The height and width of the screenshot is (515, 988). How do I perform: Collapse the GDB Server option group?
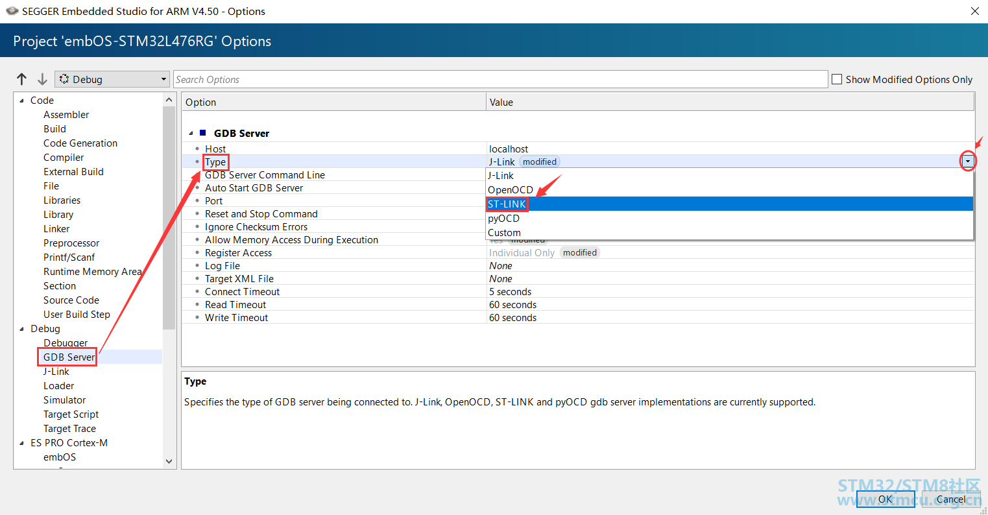pos(191,133)
